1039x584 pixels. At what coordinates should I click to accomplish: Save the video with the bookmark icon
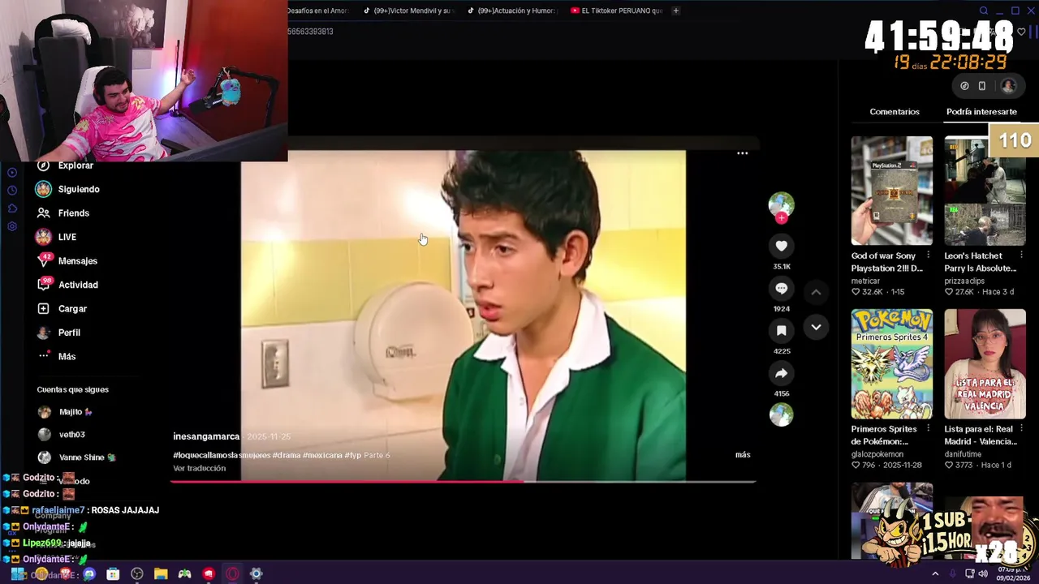click(x=781, y=330)
